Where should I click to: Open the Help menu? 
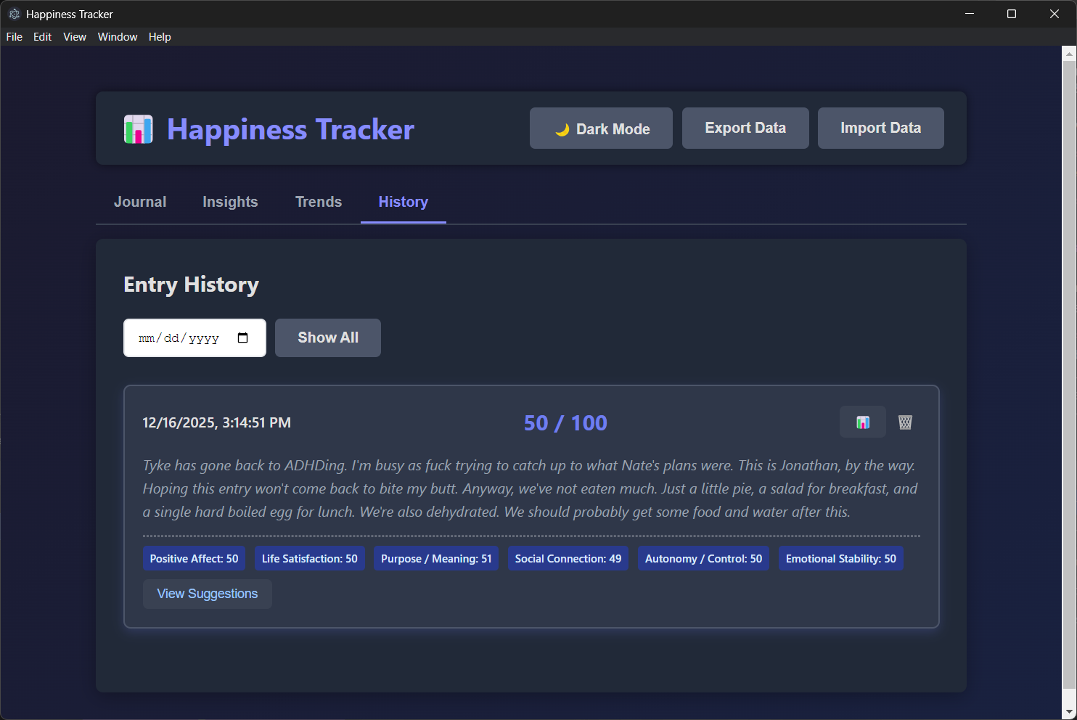(160, 37)
